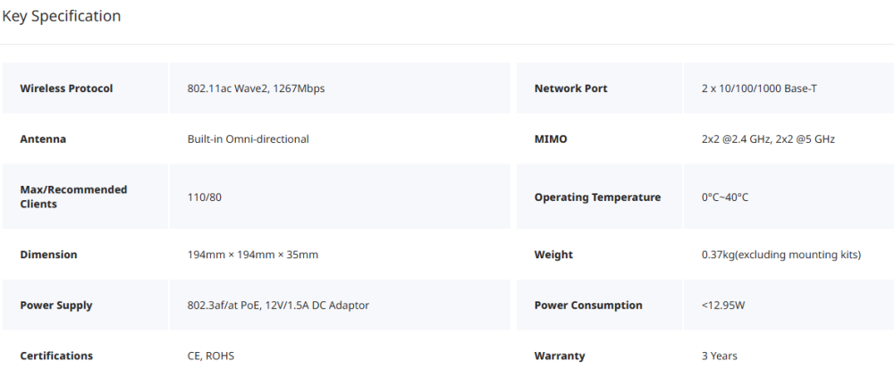Click the 110/80 clients value
The image size is (894, 386).
pos(205,197)
